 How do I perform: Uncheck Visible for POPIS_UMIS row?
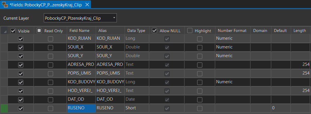click(21, 74)
